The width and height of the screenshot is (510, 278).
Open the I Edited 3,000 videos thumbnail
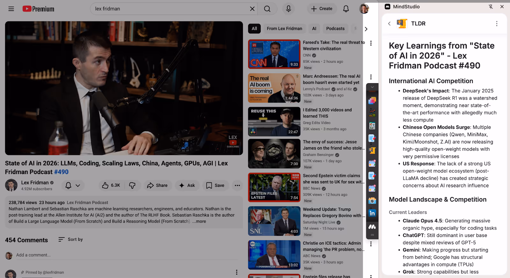tap(274, 121)
